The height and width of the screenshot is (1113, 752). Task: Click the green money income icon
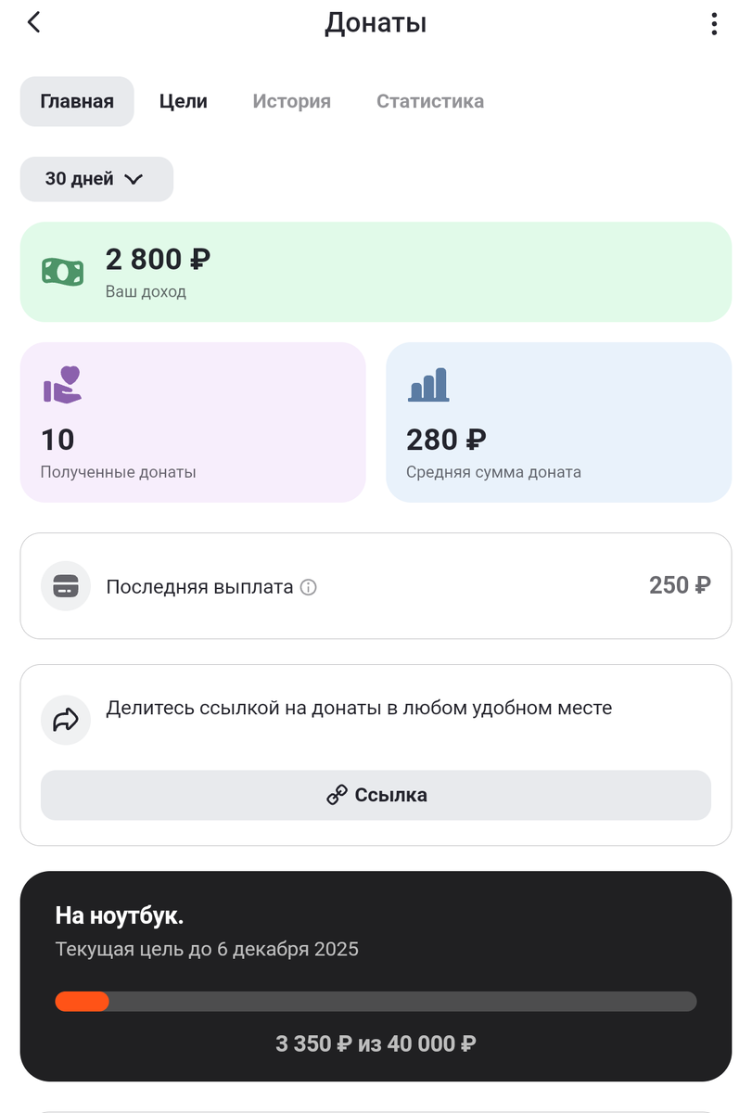tap(63, 272)
